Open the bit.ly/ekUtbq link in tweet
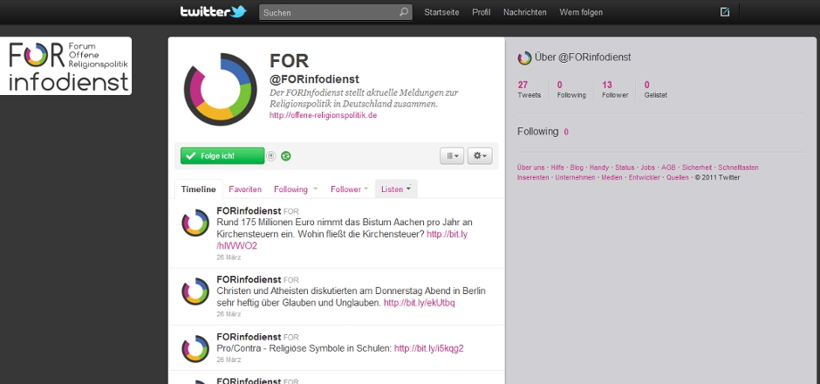The width and height of the screenshot is (820, 384). point(420,303)
